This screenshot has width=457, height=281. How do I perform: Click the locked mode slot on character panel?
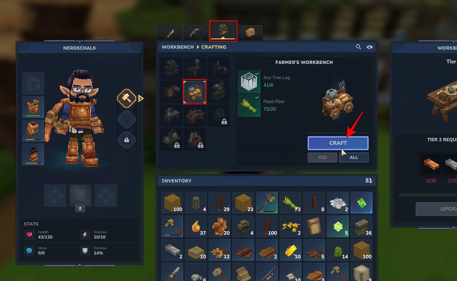(x=127, y=140)
